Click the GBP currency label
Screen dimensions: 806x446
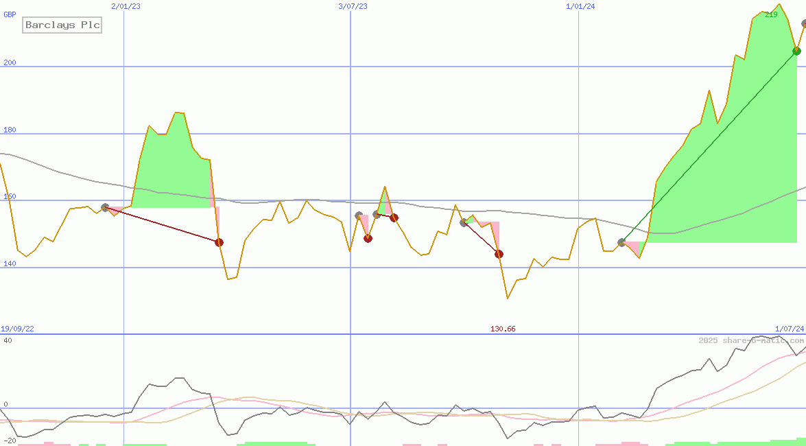pyautogui.click(x=10, y=14)
